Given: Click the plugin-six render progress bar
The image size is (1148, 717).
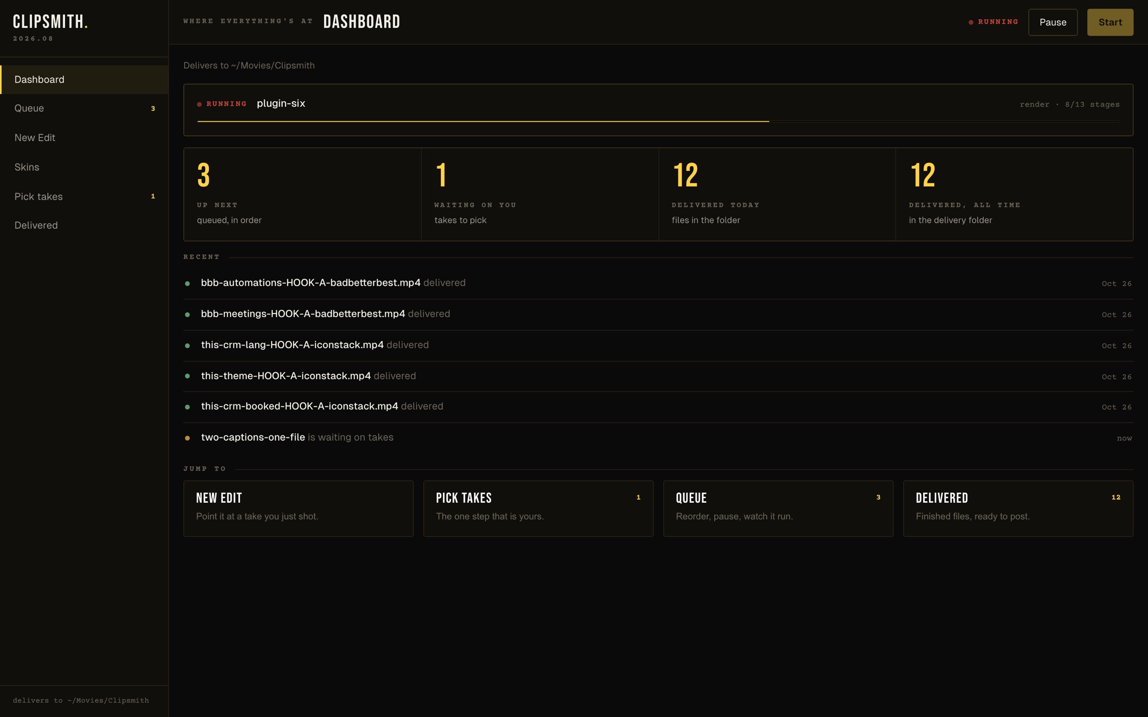Looking at the screenshot, I should 658,121.
